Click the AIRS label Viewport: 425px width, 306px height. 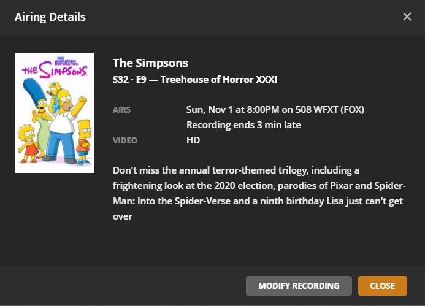pos(121,110)
